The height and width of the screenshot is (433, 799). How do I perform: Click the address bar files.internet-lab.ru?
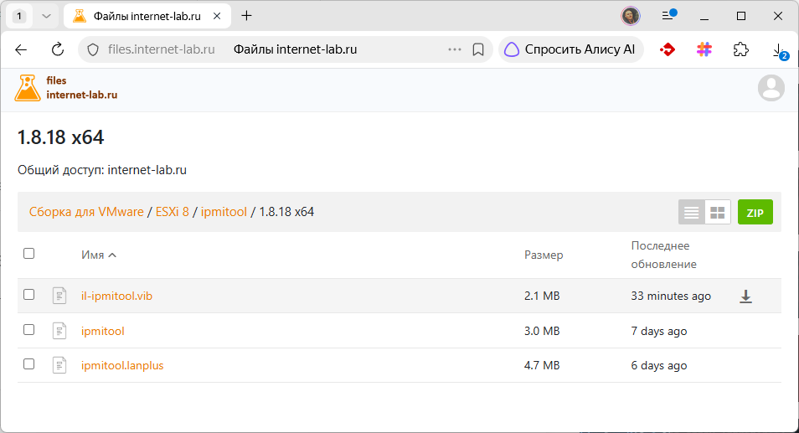(x=162, y=49)
